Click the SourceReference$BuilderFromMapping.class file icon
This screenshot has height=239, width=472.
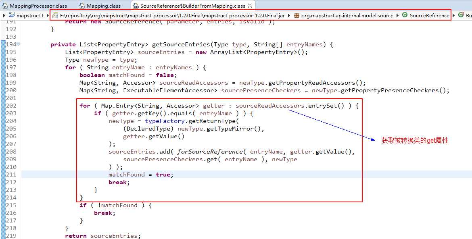(x=136, y=6)
